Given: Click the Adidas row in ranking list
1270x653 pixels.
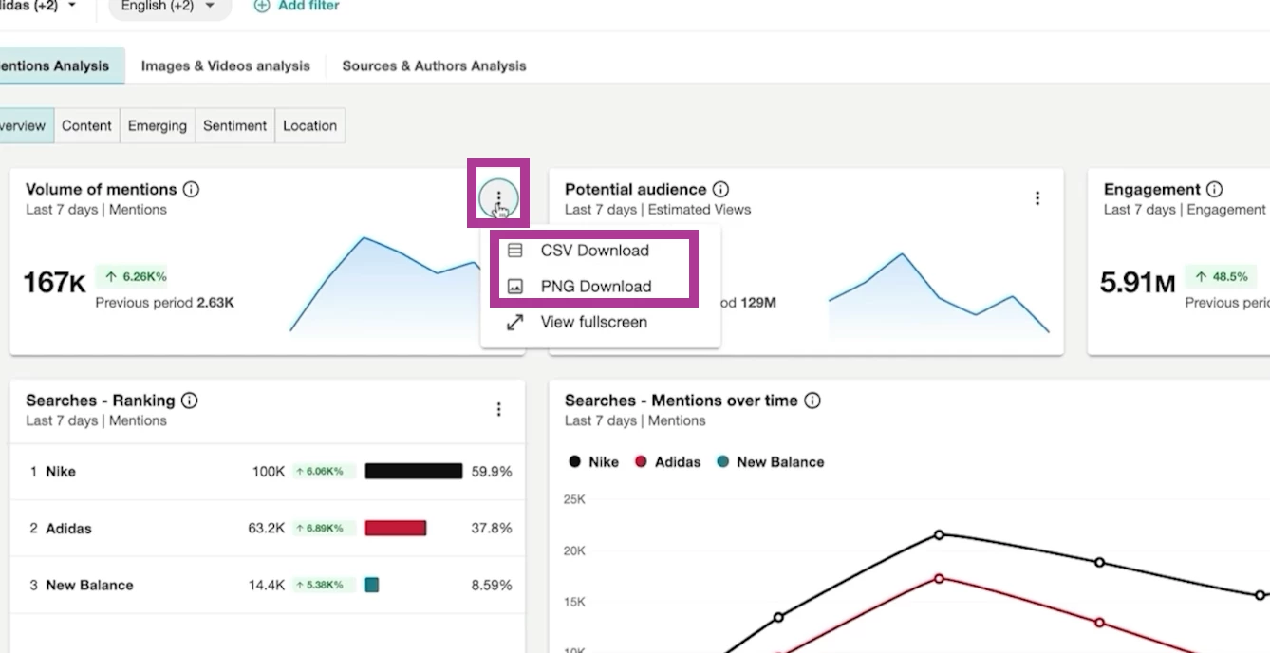Looking at the screenshot, I should (268, 528).
